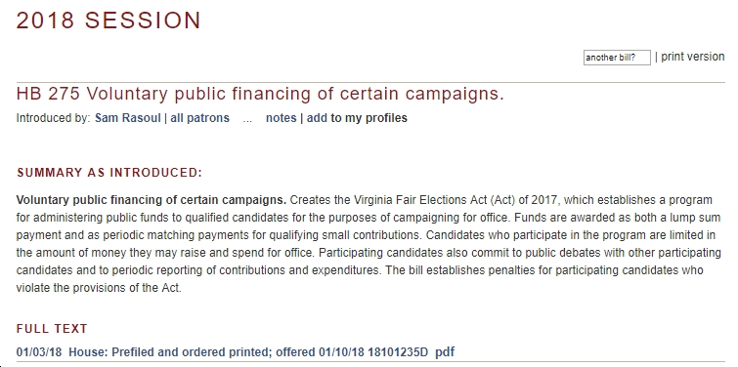
Task: Click the SUMMARY AS INTRODUCED heading
Action: (109, 173)
